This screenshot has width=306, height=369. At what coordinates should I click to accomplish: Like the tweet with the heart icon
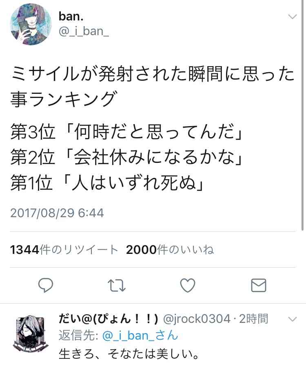[x=188, y=285]
